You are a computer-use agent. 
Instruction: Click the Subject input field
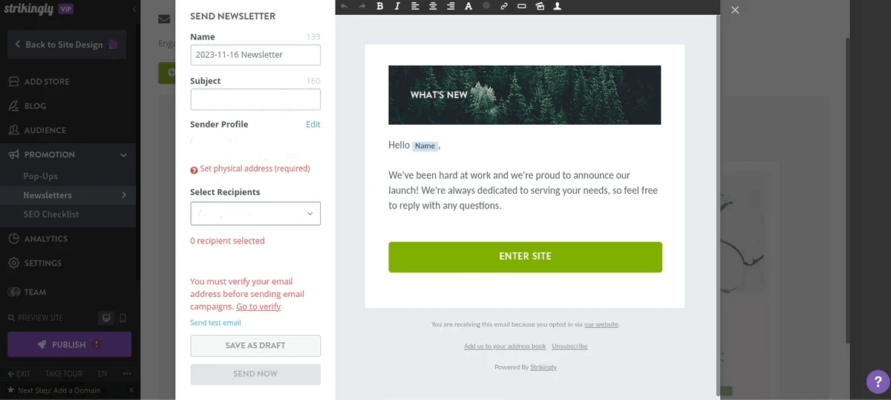pos(255,99)
